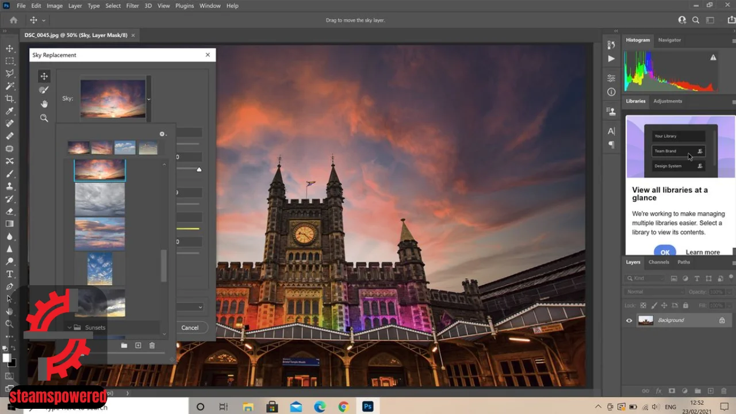
Task: Choose Zoom tool in Sky Replacement dialog
Action: [x=44, y=118]
